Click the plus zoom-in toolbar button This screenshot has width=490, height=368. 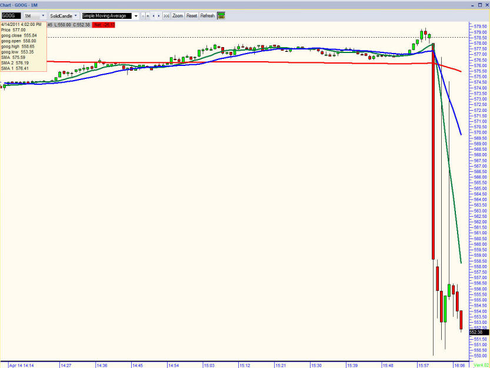tap(148, 16)
